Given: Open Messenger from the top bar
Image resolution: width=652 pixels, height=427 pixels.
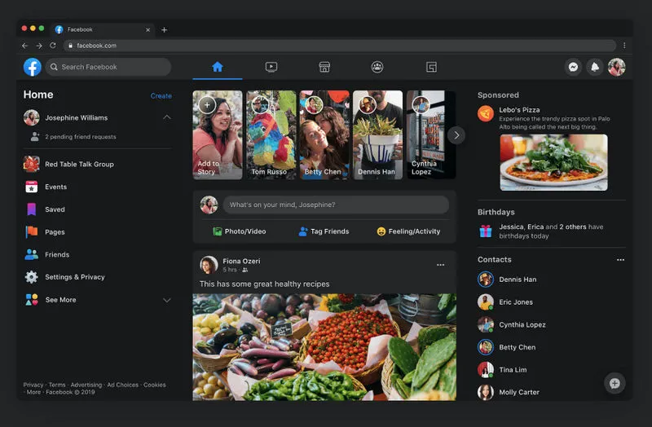Looking at the screenshot, I should (x=574, y=67).
